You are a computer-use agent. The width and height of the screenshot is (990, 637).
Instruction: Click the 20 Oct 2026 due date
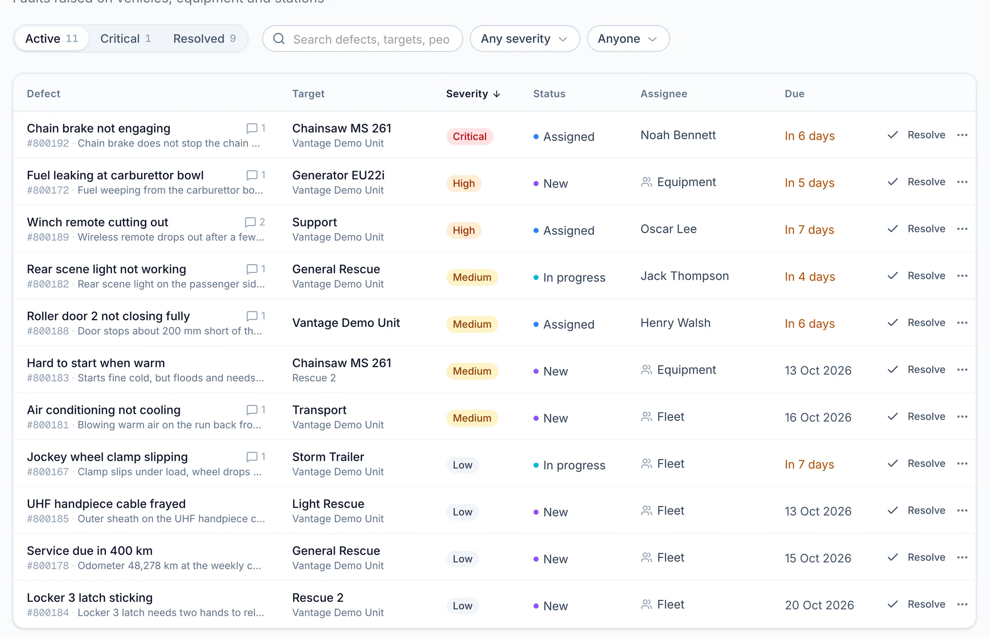point(819,605)
